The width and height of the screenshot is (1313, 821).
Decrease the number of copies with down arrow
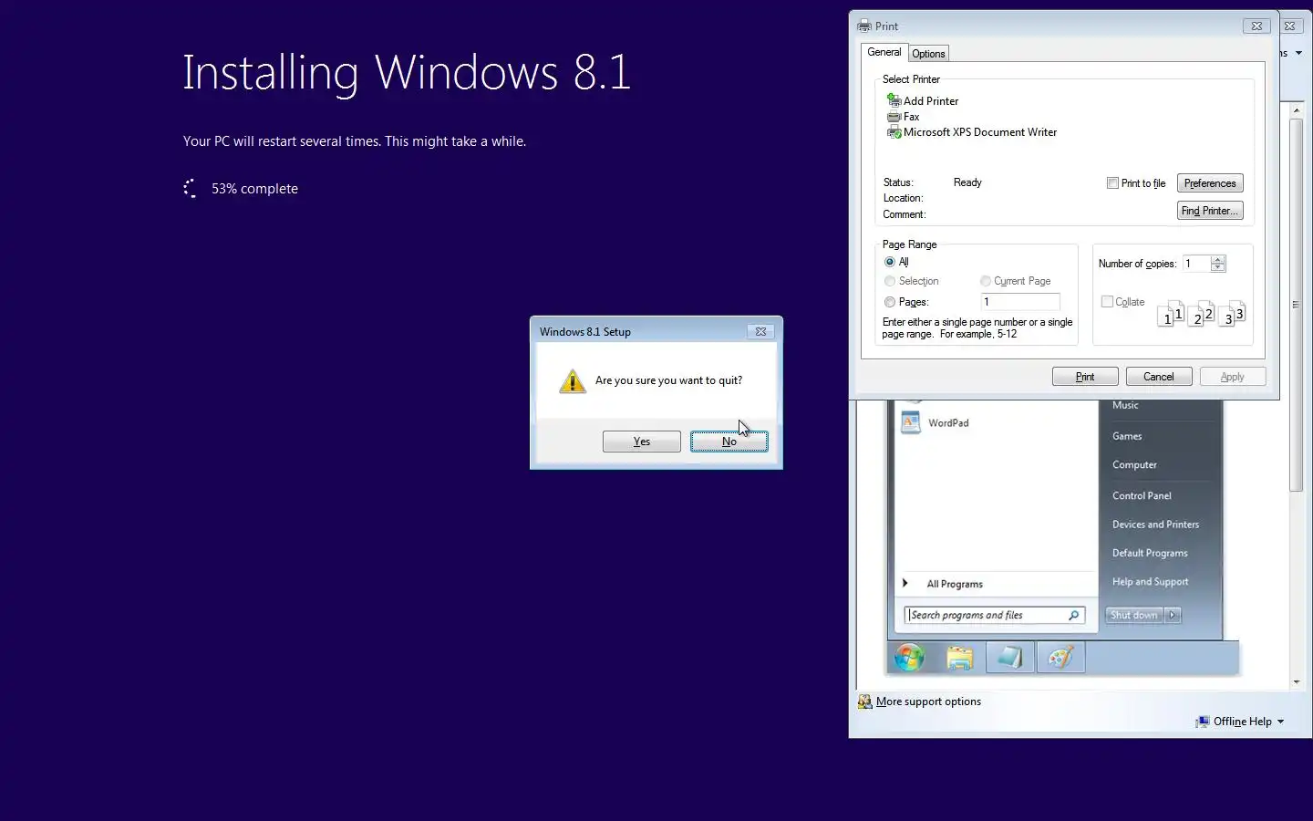tap(1217, 267)
